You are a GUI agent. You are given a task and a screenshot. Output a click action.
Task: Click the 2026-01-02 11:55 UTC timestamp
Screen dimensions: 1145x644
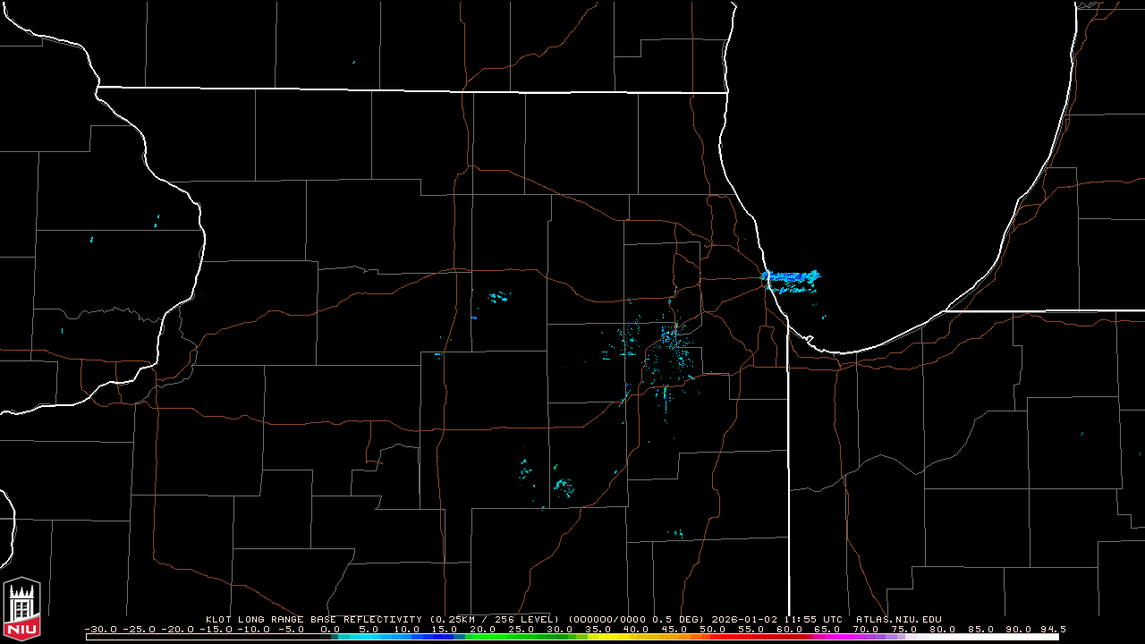click(x=777, y=619)
